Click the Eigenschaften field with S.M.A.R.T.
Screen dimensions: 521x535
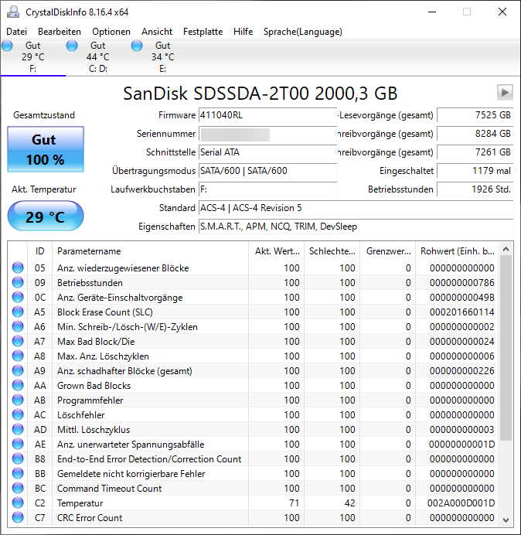pyautogui.click(x=356, y=227)
